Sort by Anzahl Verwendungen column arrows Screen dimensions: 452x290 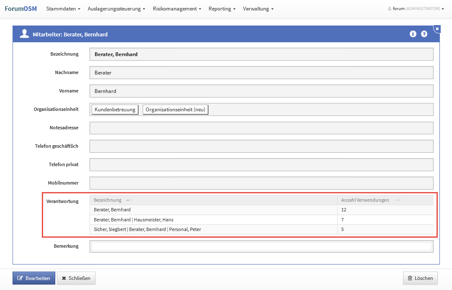(x=398, y=200)
